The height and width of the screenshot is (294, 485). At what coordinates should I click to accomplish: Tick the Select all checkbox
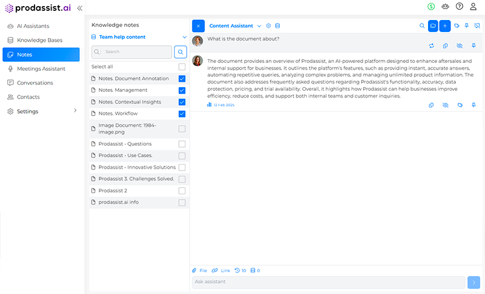(x=182, y=67)
